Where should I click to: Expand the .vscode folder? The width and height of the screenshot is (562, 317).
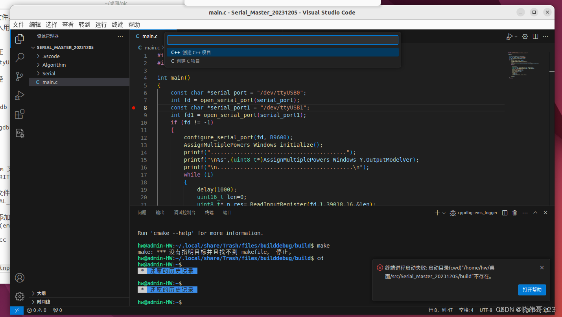pos(51,56)
